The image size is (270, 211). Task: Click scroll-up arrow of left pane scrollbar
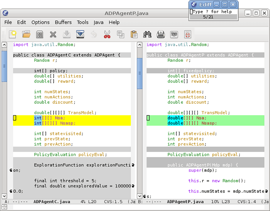[4, 45]
